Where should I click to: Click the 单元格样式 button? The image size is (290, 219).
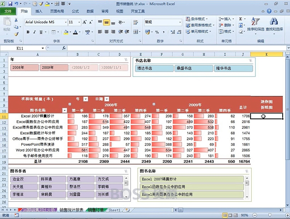198,31
